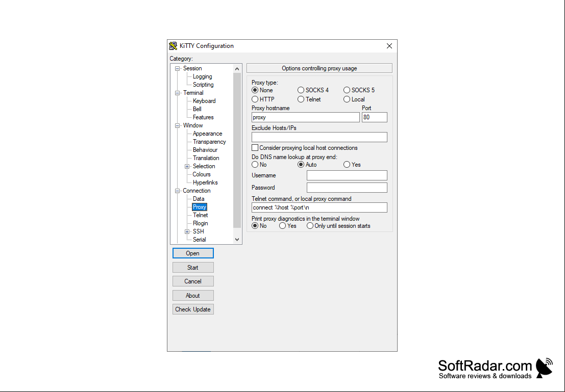Open the Session category
565x392 pixels.
click(x=192, y=68)
